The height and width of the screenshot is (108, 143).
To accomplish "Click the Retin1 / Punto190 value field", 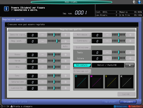I will pos(108,65).
